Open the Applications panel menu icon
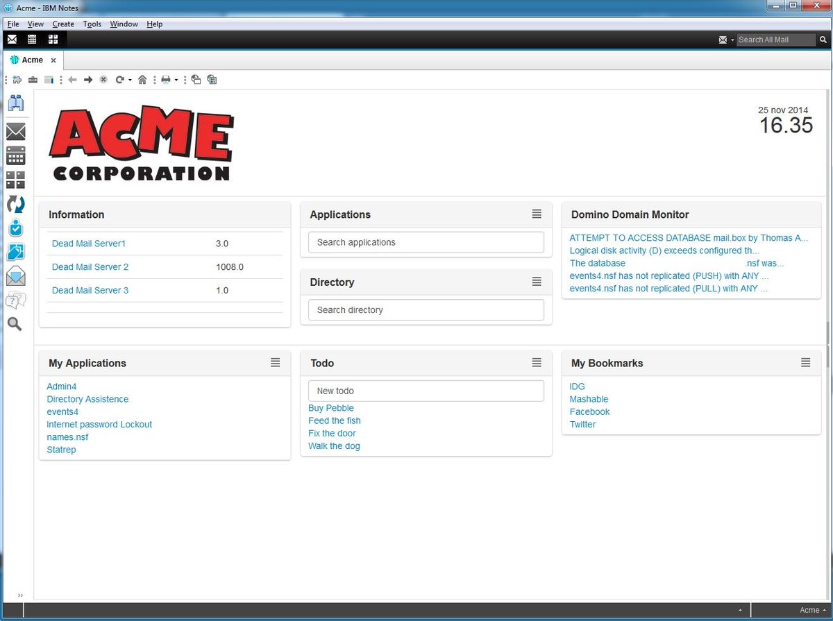The width and height of the screenshot is (833, 621). tap(537, 214)
